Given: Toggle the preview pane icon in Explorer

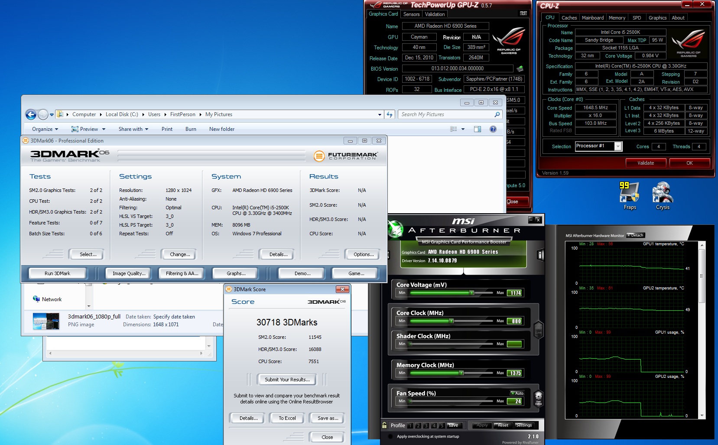Looking at the screenshot, I should click(478, 129).
